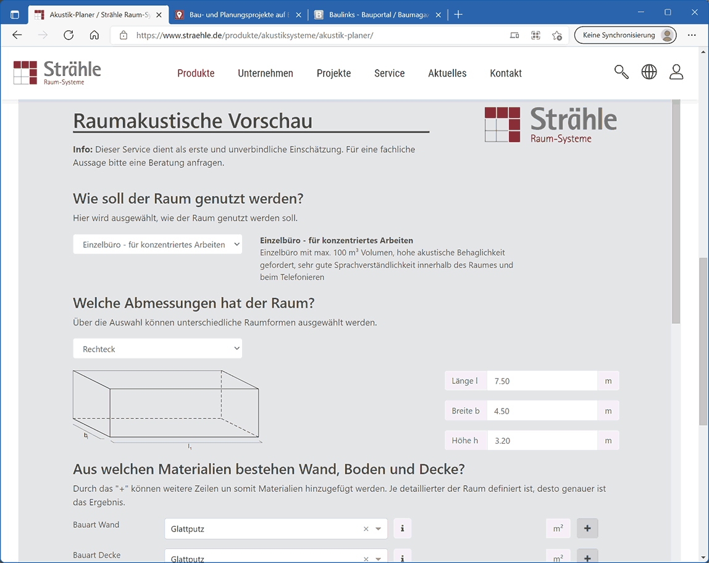Open user account login icon
Screen dimensions: 709x563
[x=676, y=72]
